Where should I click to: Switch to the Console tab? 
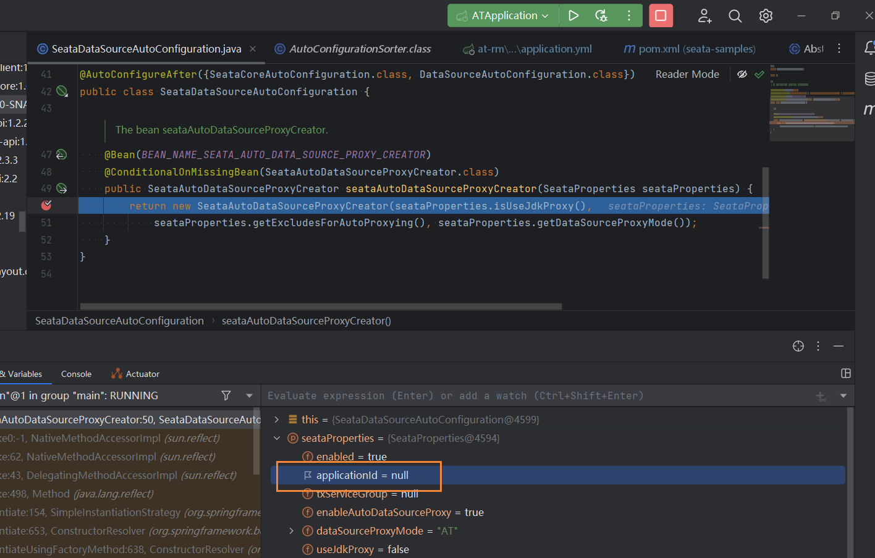(76, 374)
